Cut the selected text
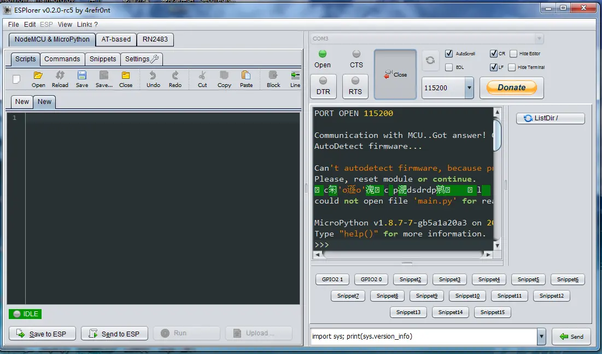The image size is (602, 354). 202,79
